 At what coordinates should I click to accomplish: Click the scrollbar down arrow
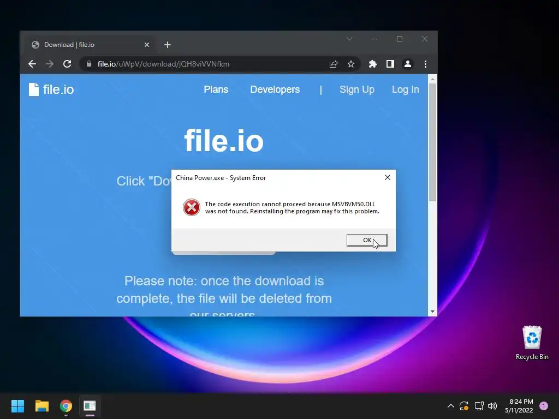[x=432, y=312]
